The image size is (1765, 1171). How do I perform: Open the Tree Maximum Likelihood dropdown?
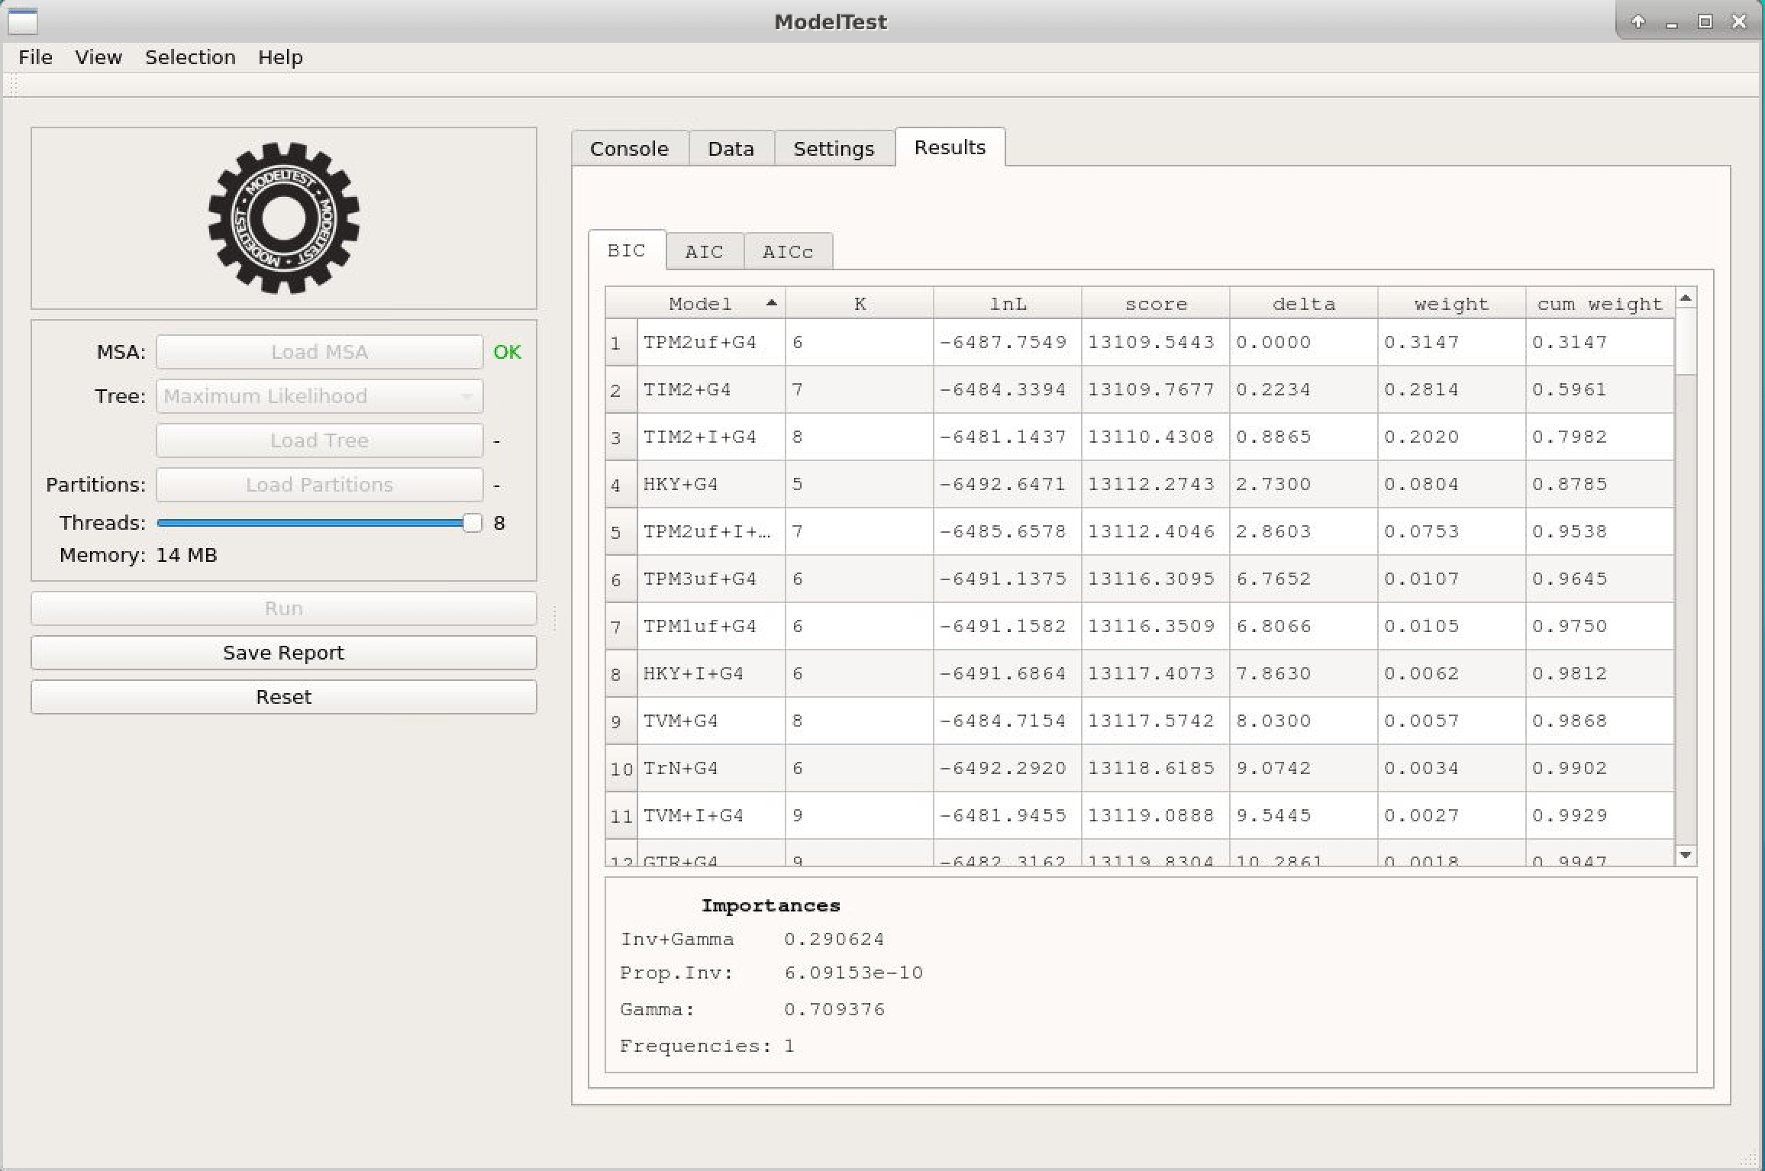(x=319, y=396)
